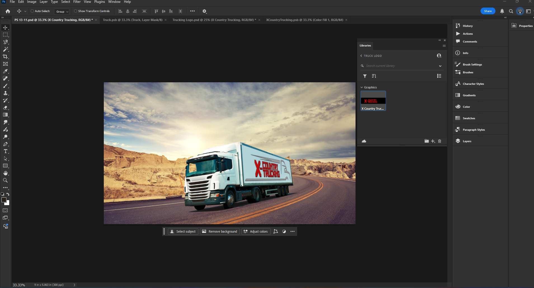Image resolution: width=534 pixels, height=288 pixels.
Task: Open the Filter menu
Action: [x=77, y=2]
